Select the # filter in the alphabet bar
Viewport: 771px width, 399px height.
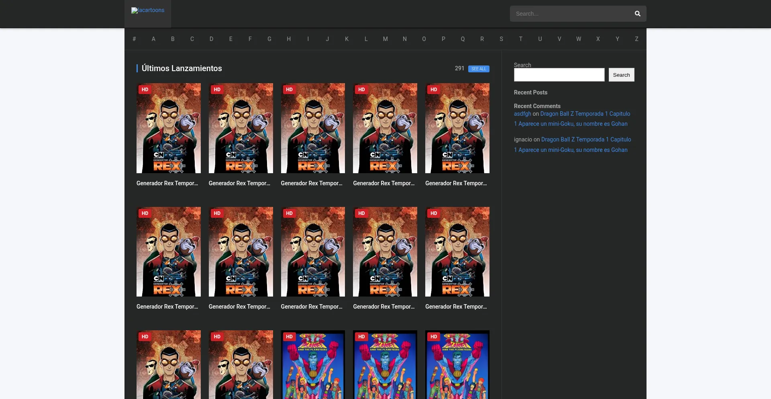tap(134, 39)
